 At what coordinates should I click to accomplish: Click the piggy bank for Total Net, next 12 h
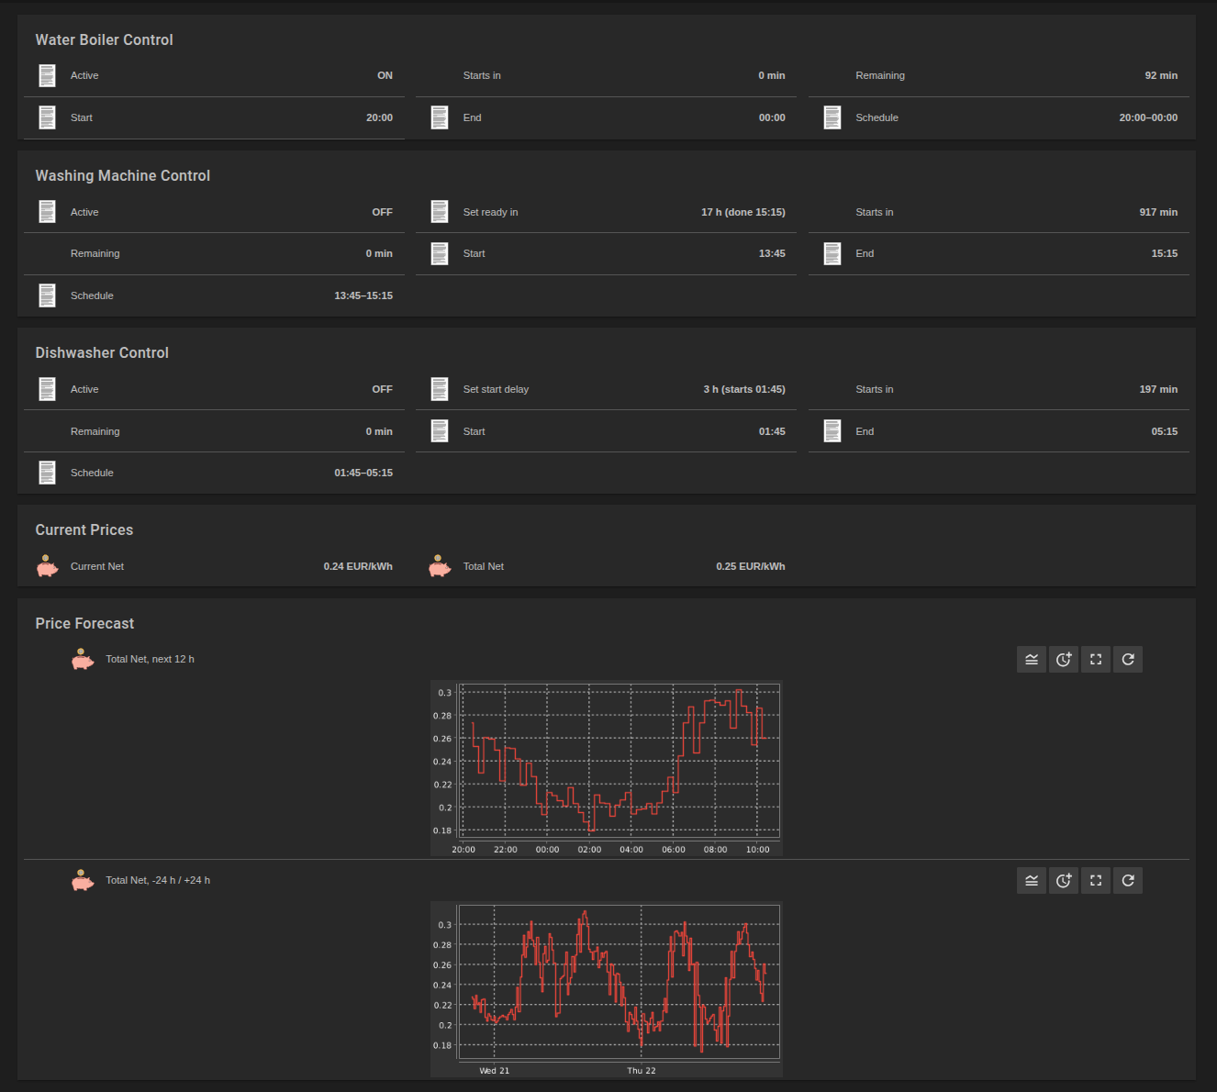pyautogui.click(x=83, y=659)
